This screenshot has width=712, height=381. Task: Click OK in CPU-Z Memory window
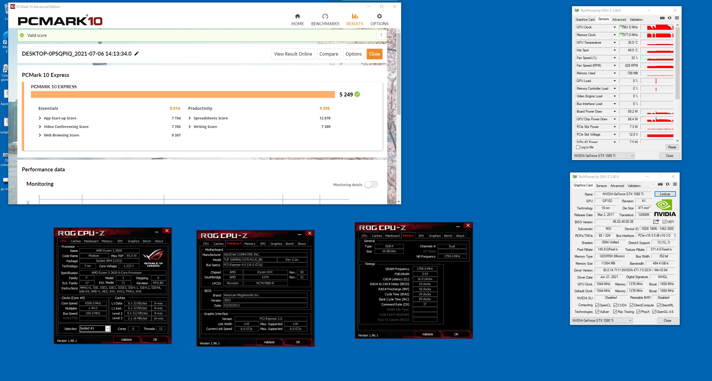pos(456,334)
